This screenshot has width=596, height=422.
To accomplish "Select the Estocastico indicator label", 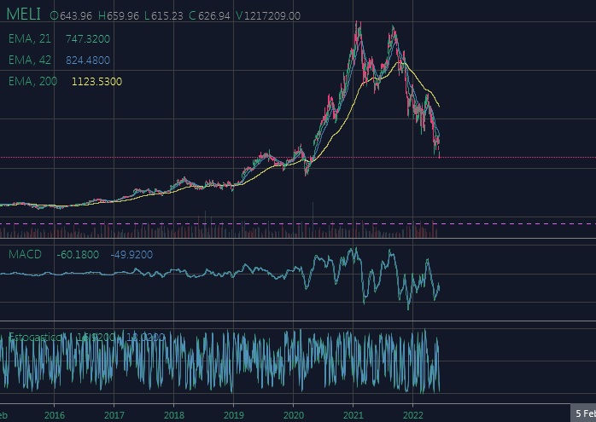I will pyautogui.click(x=36, y=338).
